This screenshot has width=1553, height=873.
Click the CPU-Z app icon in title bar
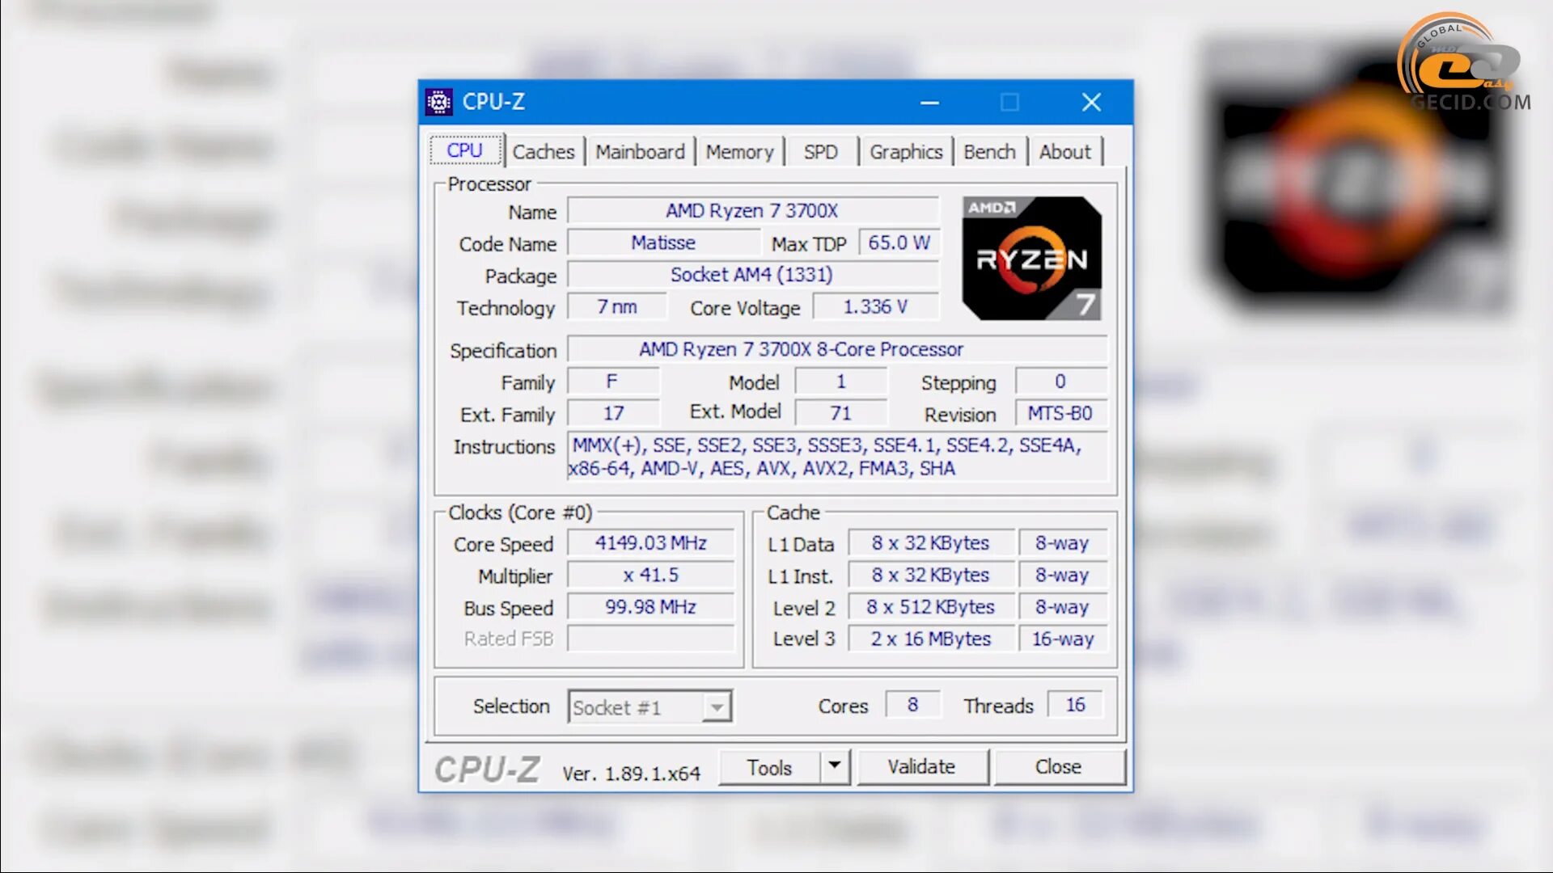pos(438,103)
